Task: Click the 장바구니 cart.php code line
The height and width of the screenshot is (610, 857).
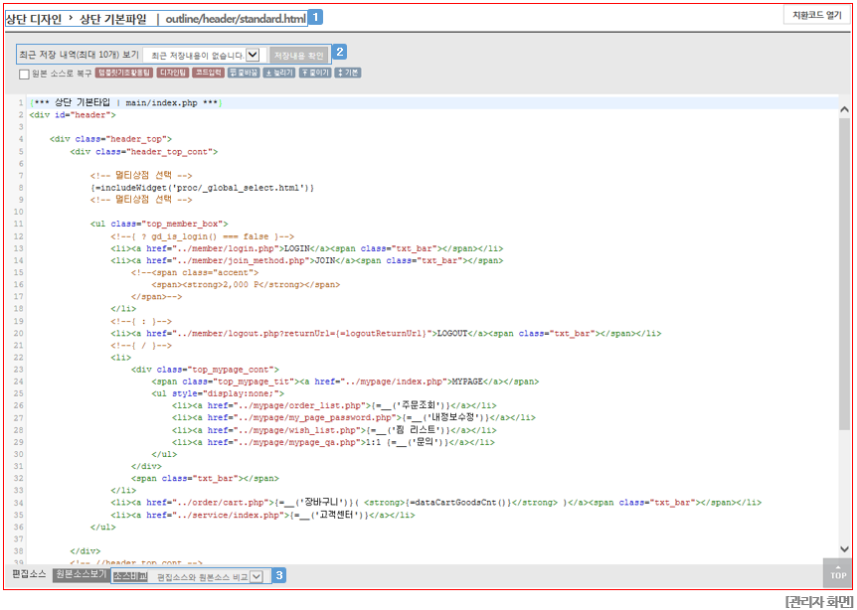Action: pyautogui.click(x=436, y=503)
